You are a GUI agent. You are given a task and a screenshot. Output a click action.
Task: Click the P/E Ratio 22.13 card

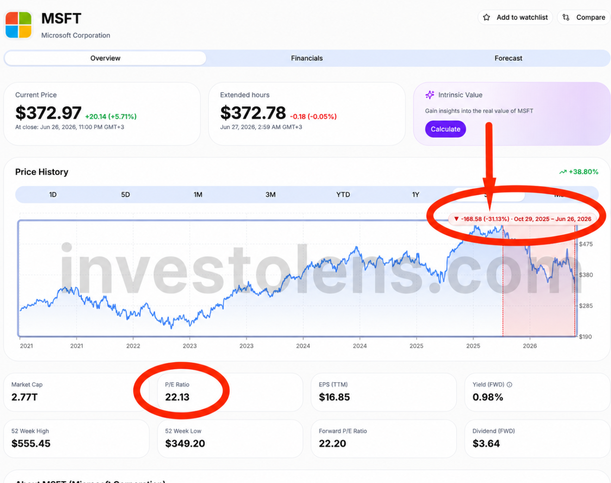click(230, 392)
